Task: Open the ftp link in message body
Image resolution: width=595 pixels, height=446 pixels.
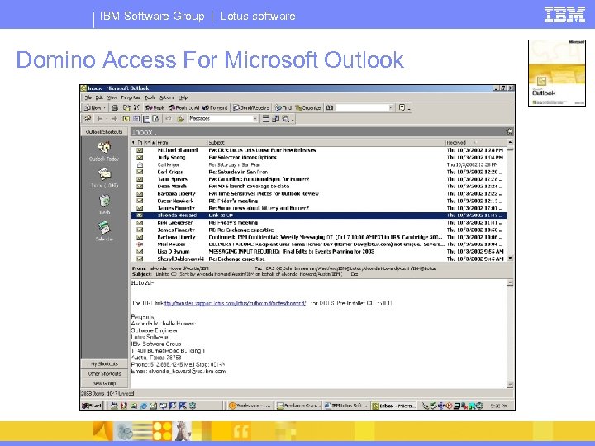Action: 235,303
